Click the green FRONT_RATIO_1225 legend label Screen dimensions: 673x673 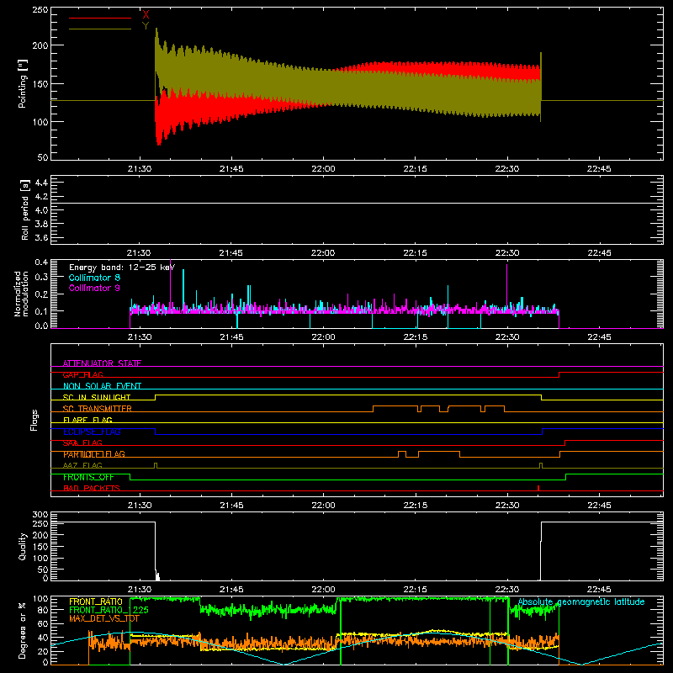coord(109,610)
